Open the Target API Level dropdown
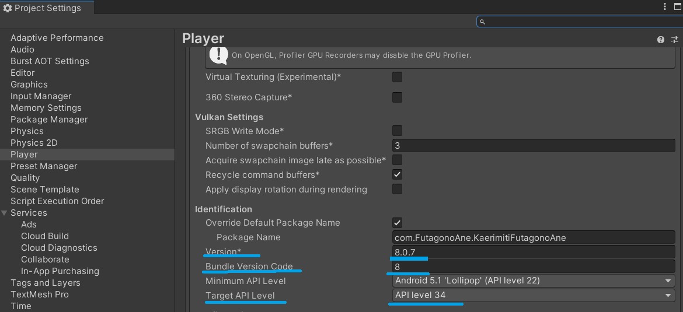The height and width of the screenshot is (312, 683). 533,295
